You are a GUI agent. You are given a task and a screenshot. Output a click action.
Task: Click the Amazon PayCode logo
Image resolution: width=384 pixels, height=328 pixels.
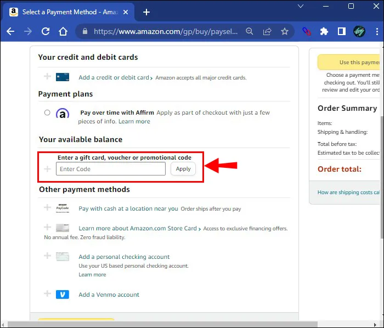[63, 208]
